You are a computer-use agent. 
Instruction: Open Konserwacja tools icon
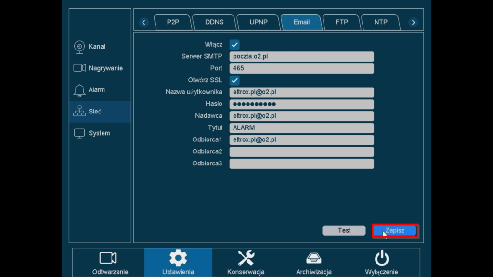tap(246, 258)
